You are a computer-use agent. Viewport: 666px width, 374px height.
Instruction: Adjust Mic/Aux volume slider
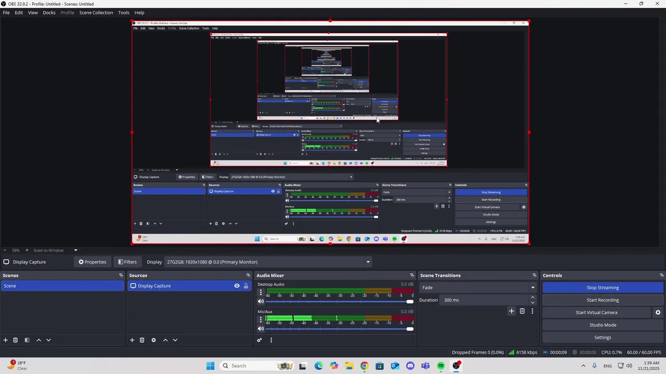339,329
